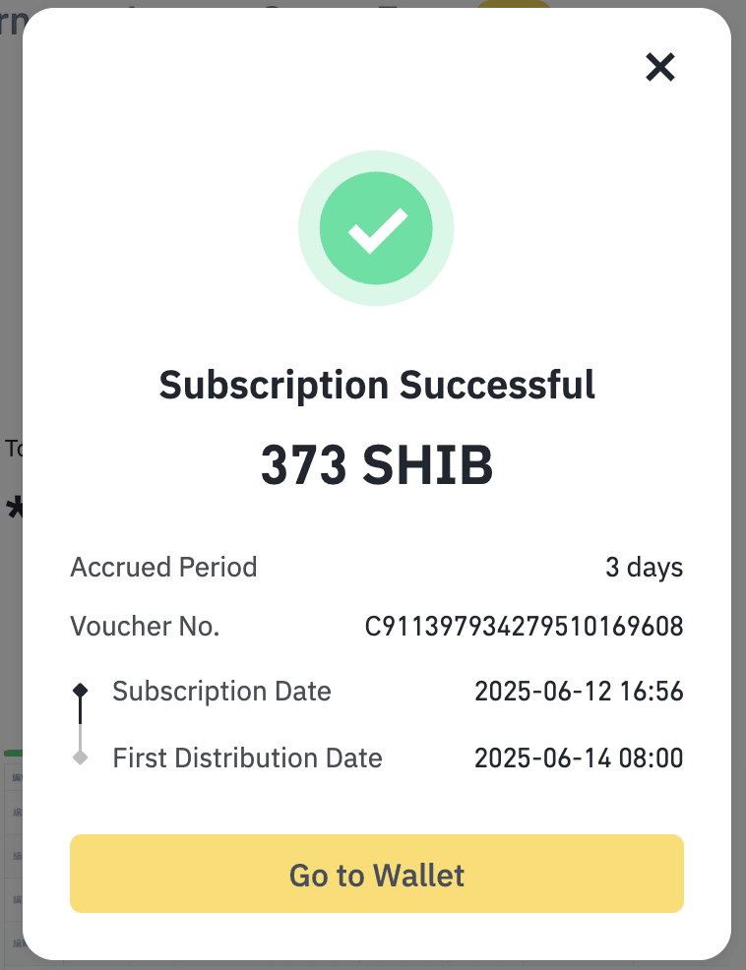Click the 2025-06-12 16:56 timestamp
746x970 pixels.
click(x=579, y=692)
